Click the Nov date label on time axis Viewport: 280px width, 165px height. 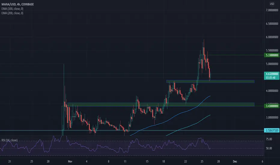pos(70,161)
